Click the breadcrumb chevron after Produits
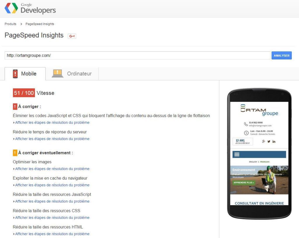The width and height of the screenshot is (299, 238). 21,24
